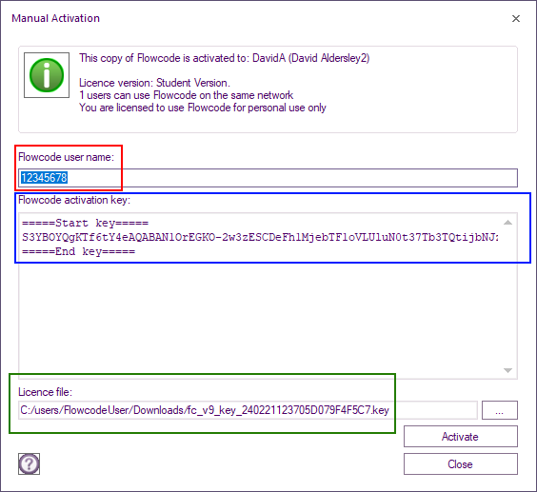Click the 'Flowcode user name:' label
The width and height of the screenshot is (537, 492).
(66, 157)
